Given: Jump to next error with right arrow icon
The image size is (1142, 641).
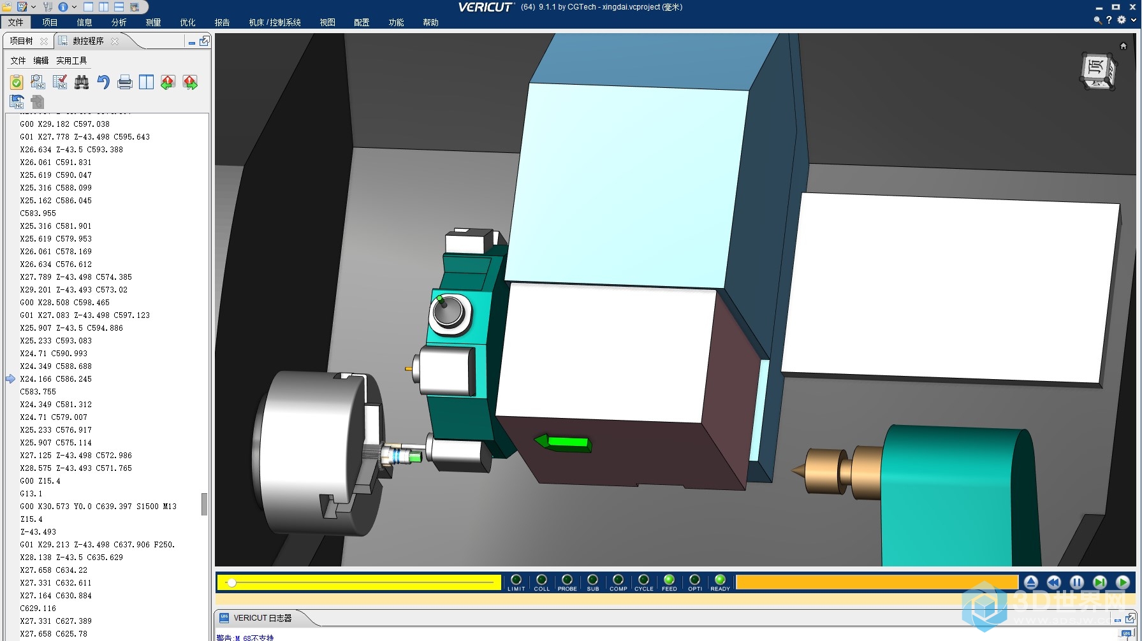Looking at the screenshot, I should [x=190, y=82].
